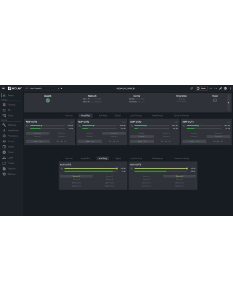Switch to Sources tab above the AMP cards

click(69, 115)
